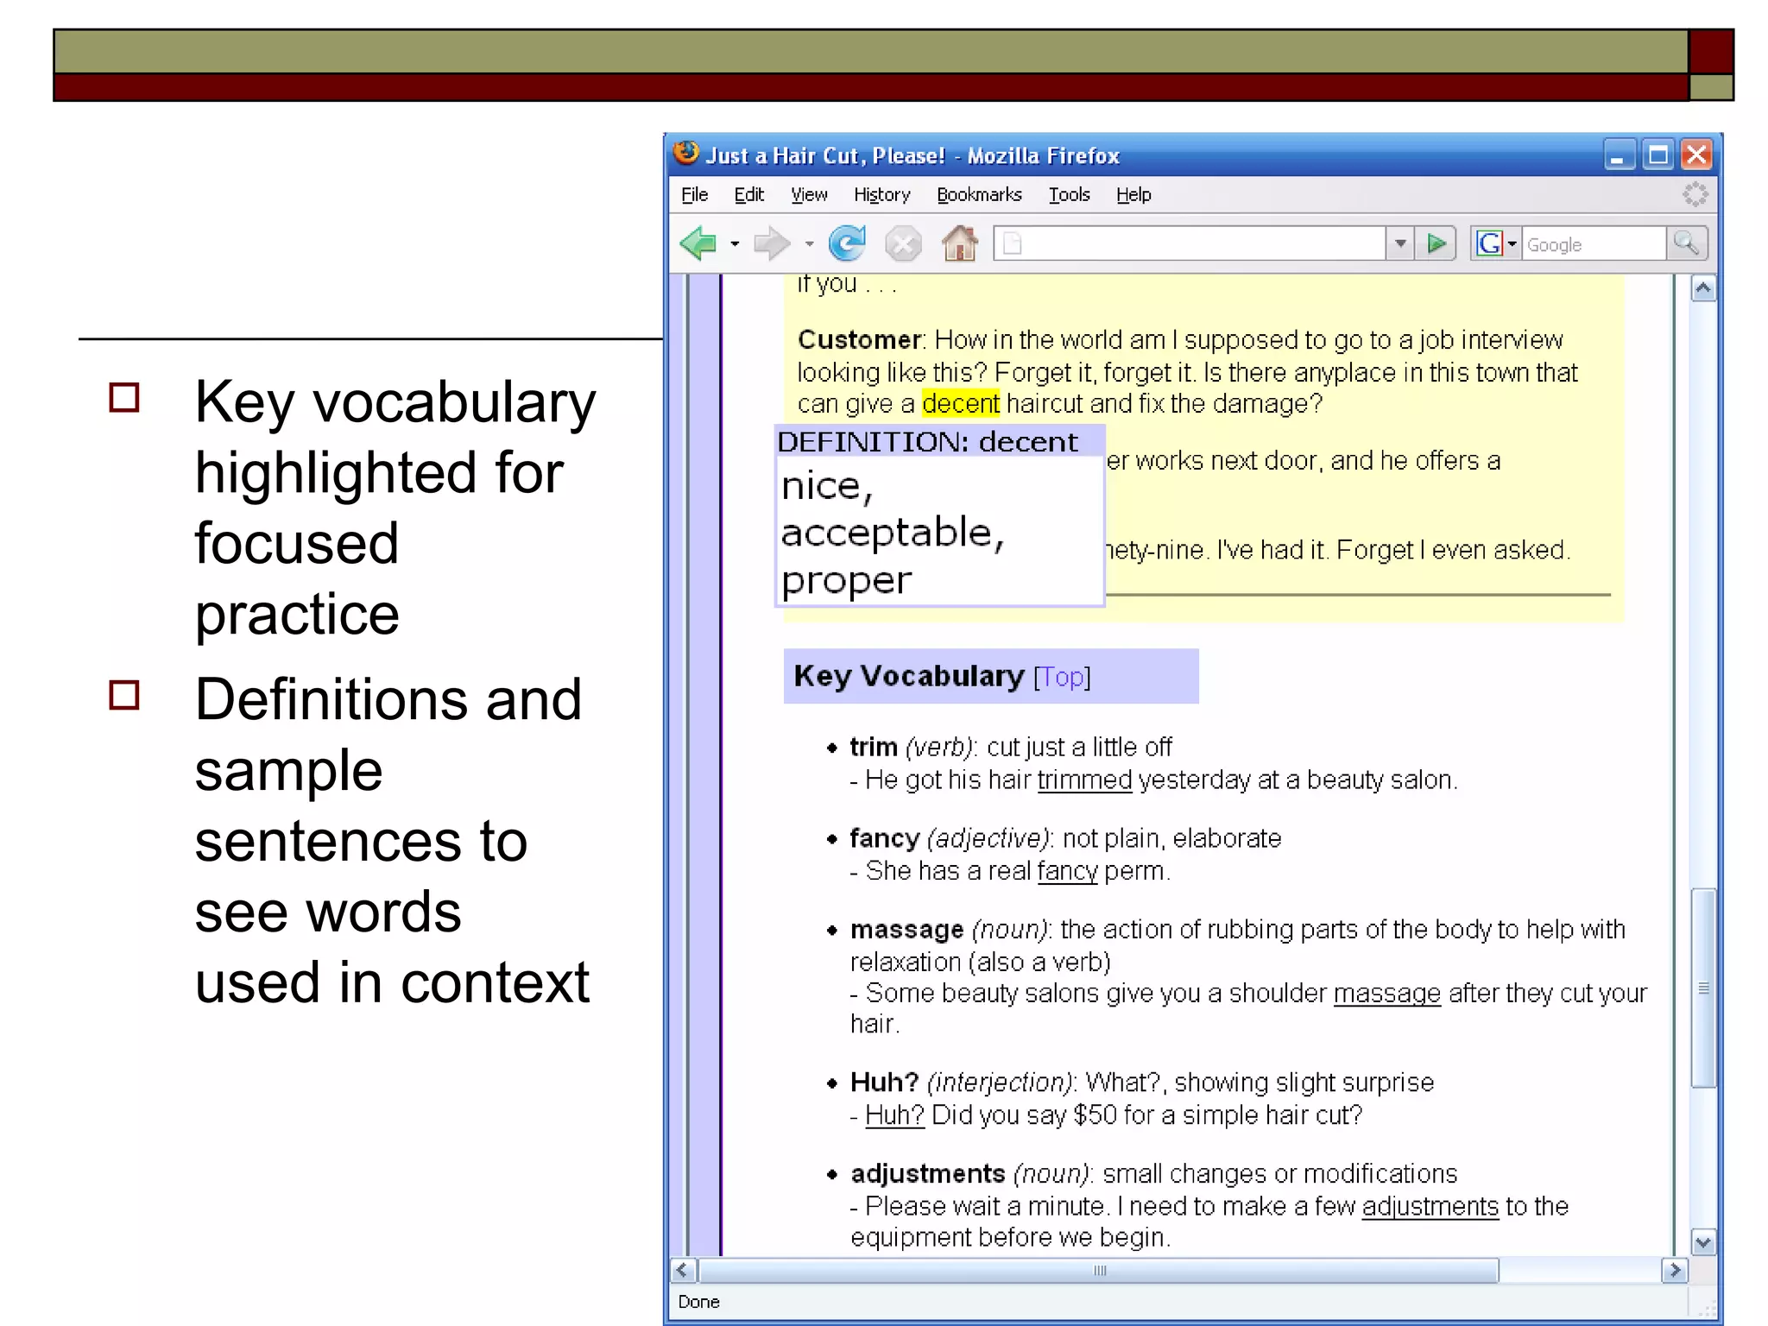Click the green Go arrow next to address bar
The width and height of the screenshot is (1768, 1326).
click(1436, 243)
